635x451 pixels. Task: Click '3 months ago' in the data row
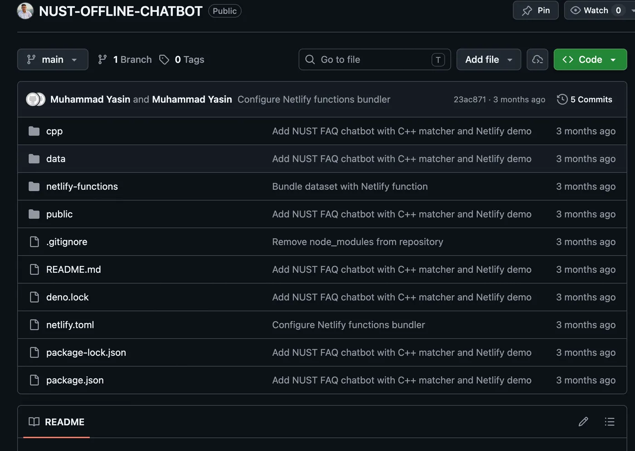(x=586, y=159)
